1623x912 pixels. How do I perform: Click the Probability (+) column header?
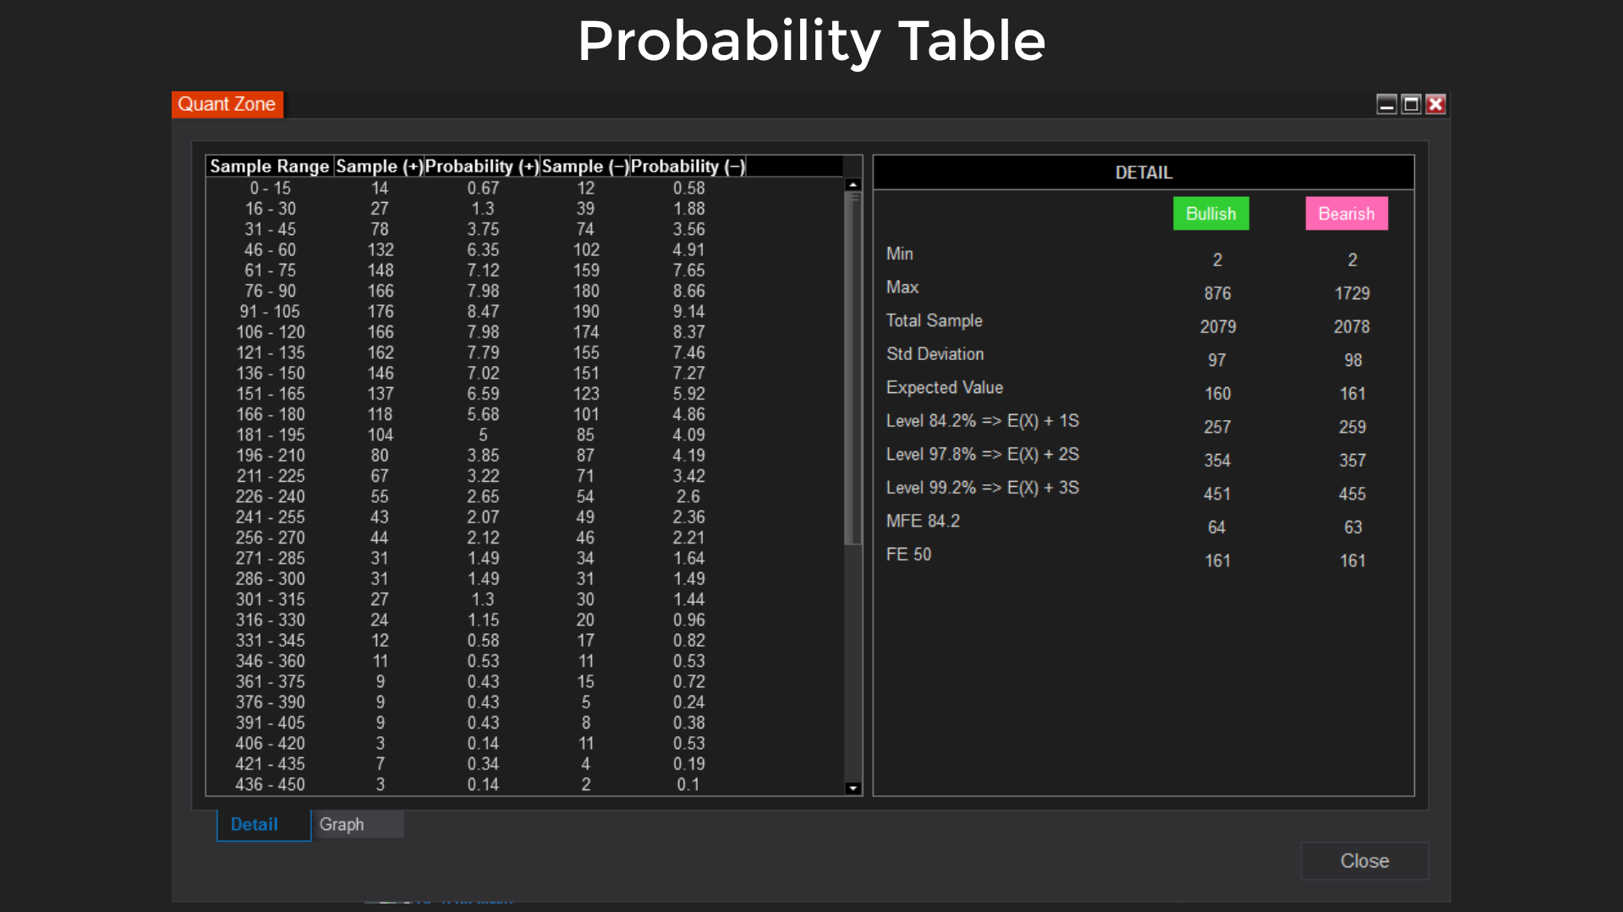point(481,167)
